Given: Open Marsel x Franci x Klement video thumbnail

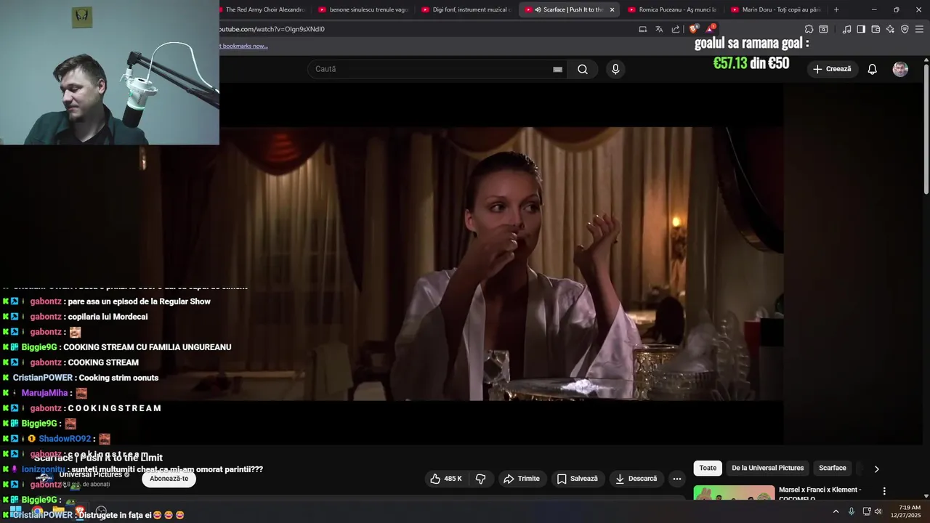Looking at the screenshot, I should (734, 493).
